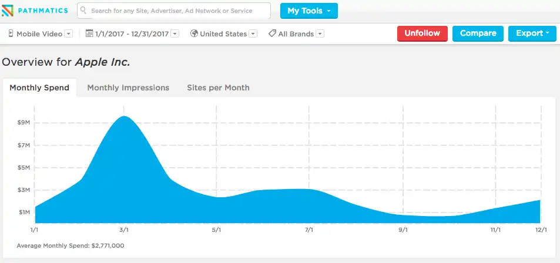The width and height of the screenshot is (560, 263).
Task: Click the Overview for Apple Inc. heading
Action: click(x=66, y=62)
